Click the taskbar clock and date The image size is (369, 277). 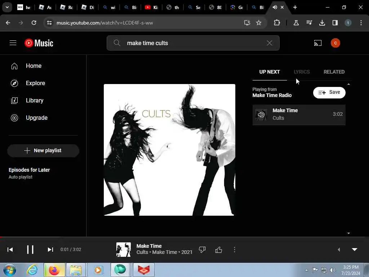[x=351, y=270]
